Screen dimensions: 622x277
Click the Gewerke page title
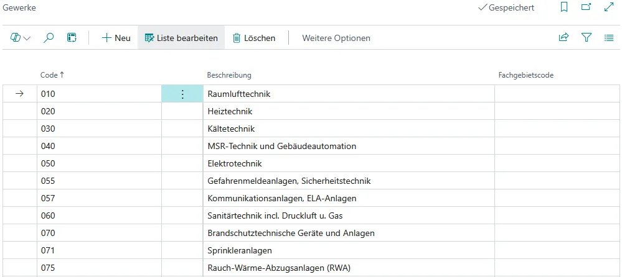(x=19, y=7)
